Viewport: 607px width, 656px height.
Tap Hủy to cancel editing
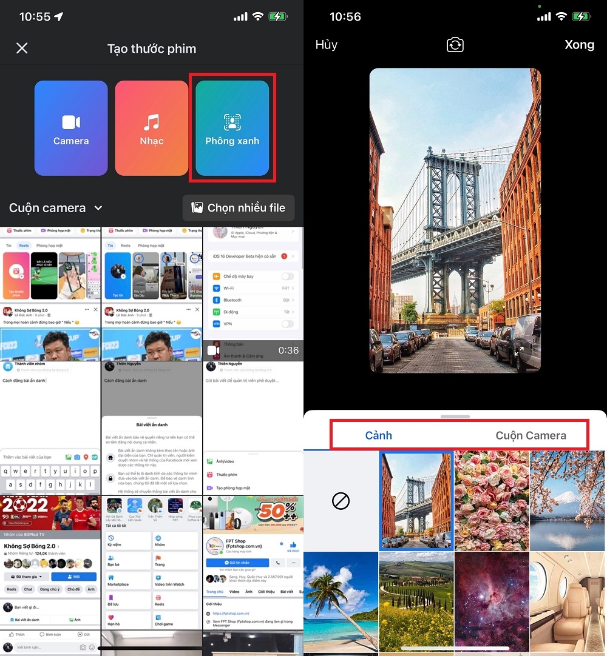(327, 44)
